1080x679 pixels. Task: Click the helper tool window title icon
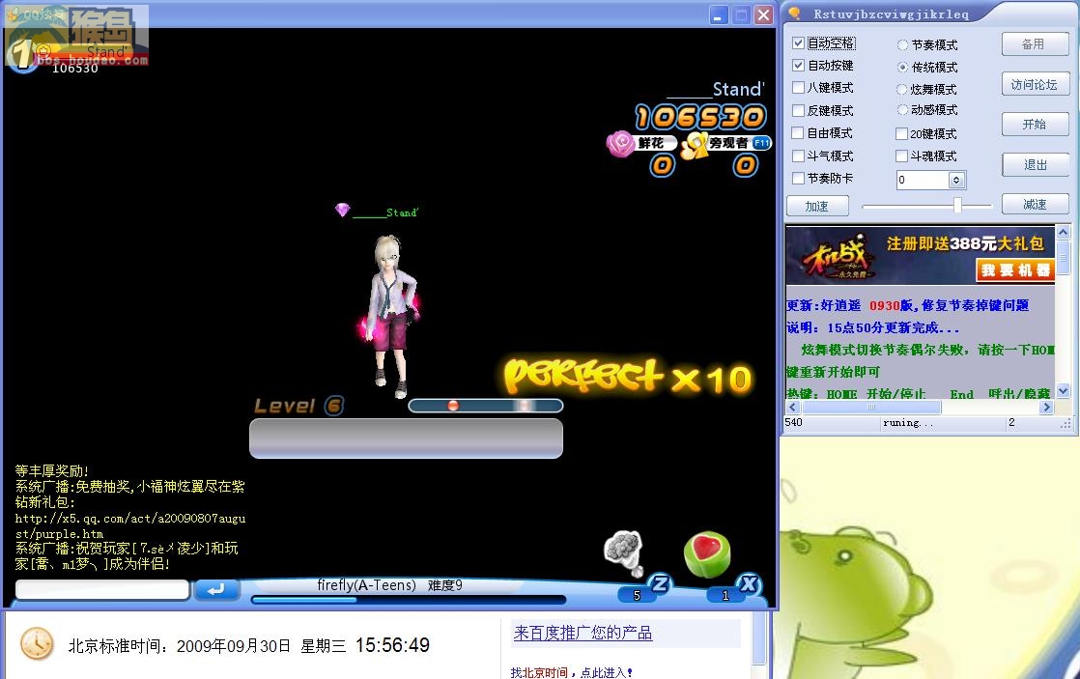794,14
